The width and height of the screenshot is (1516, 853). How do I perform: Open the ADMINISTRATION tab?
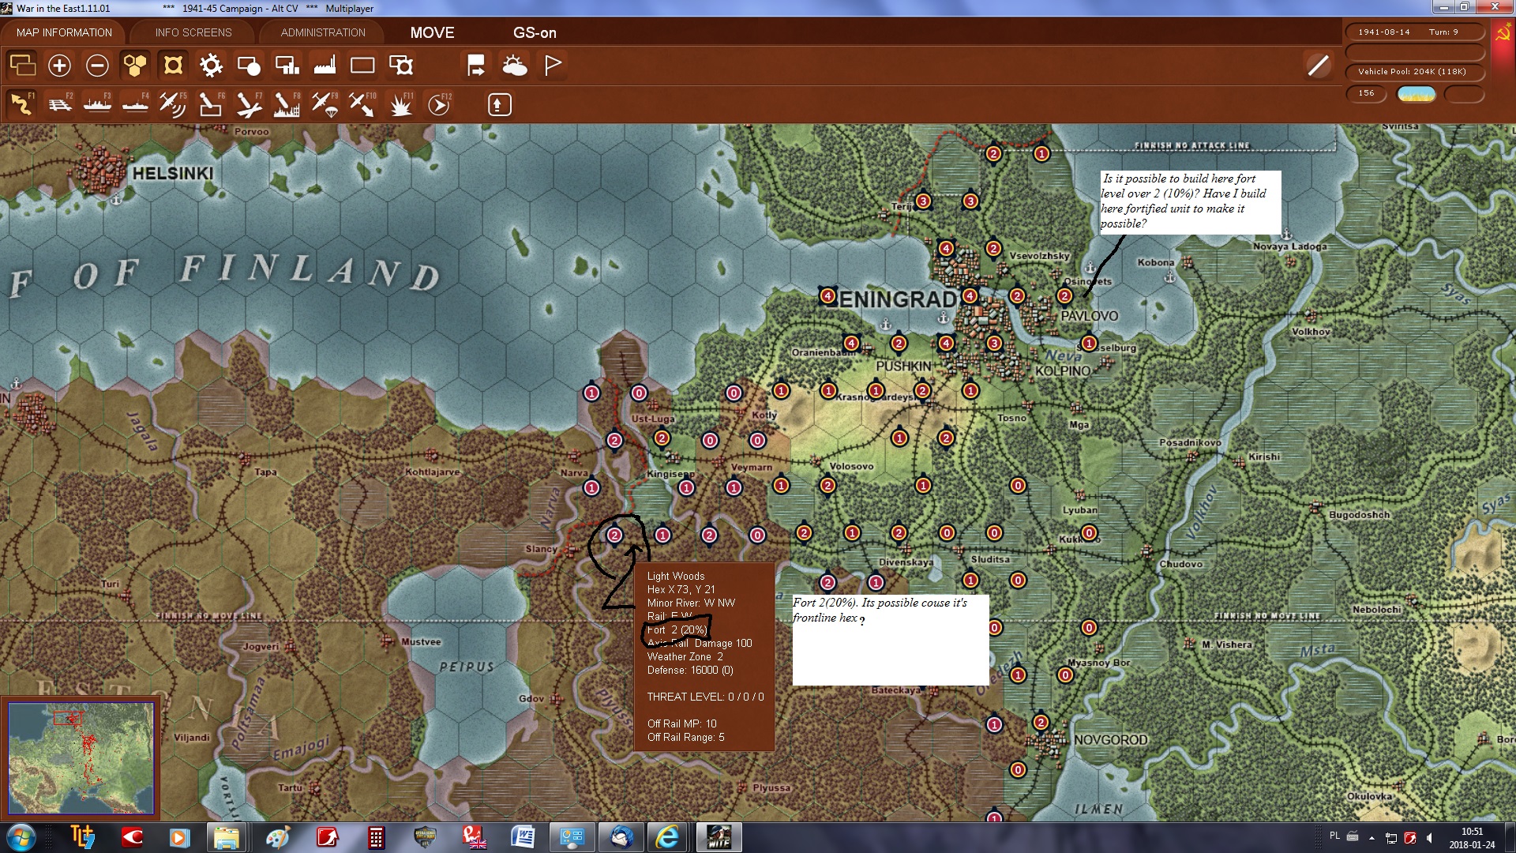tap(323, 32)
